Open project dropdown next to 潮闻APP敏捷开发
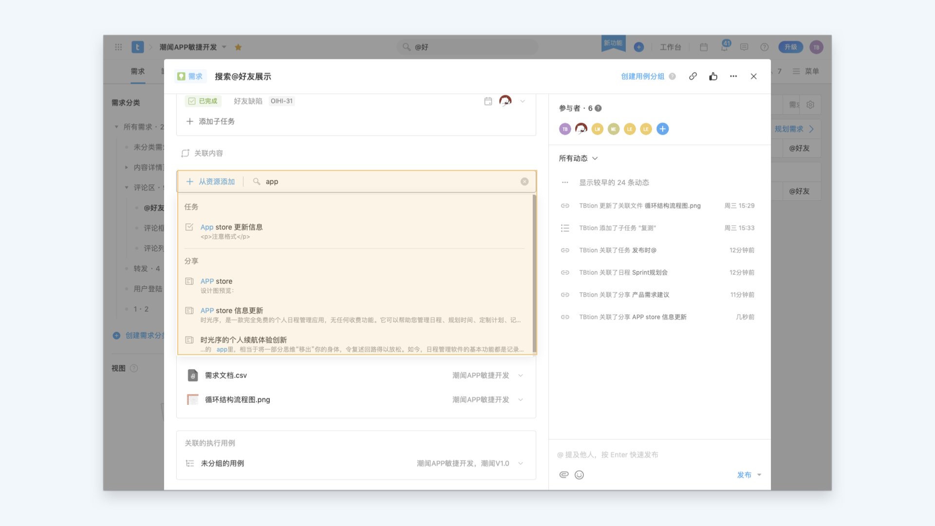This screenshot has width=935, height=526. (224, 47)
